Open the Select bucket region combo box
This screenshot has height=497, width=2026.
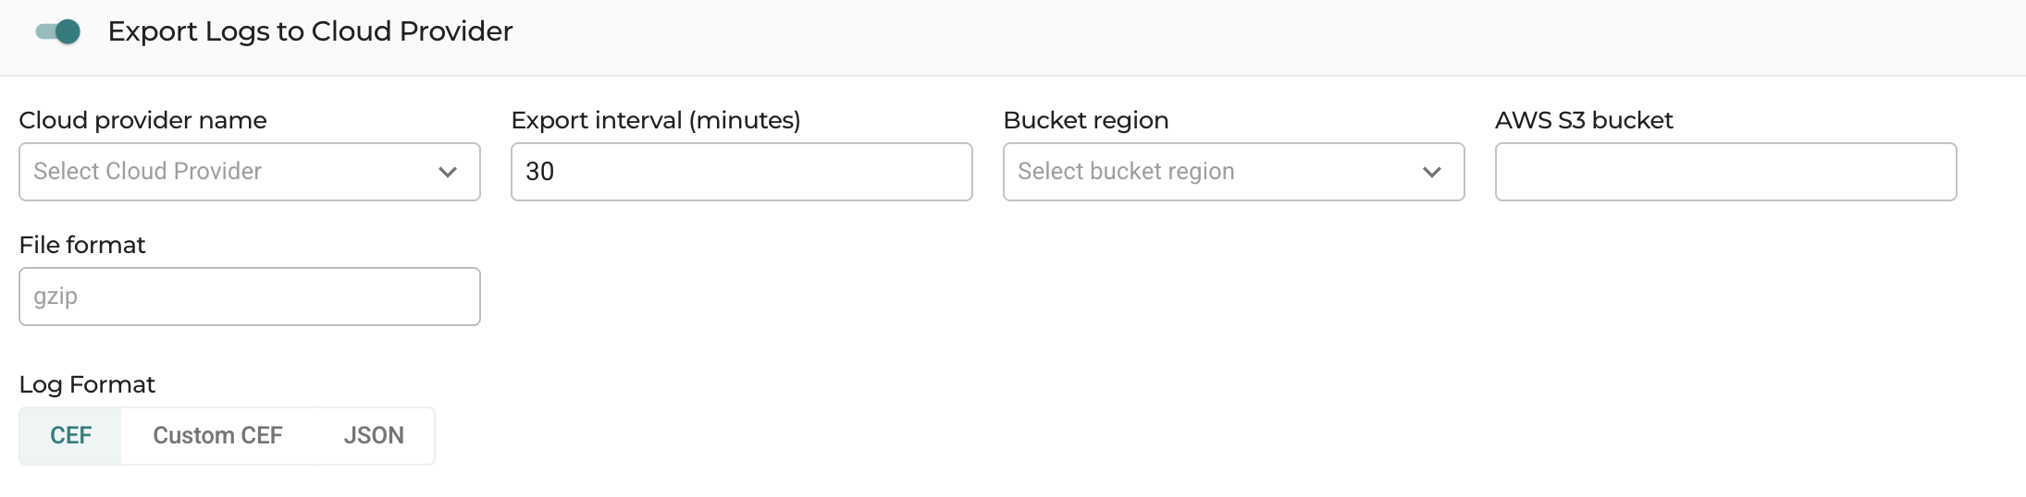[1234, 172]
